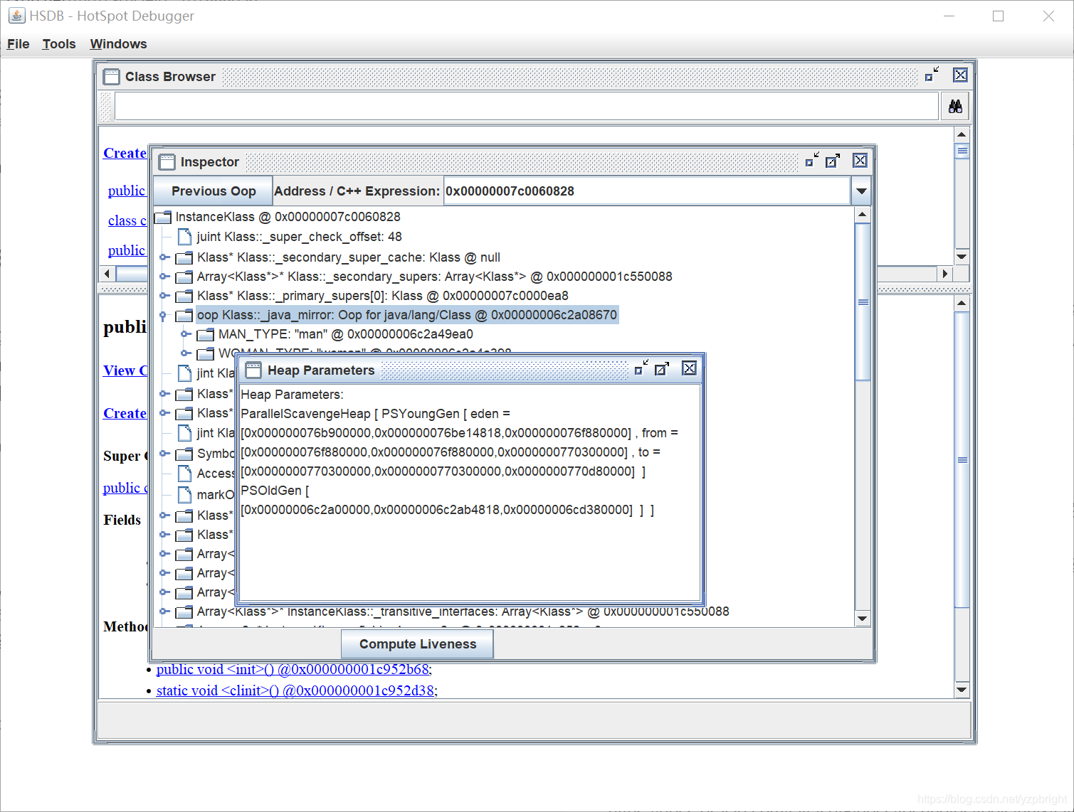Iconify the Heap Parameters window
The image size is (1074, 812).
point(641,368)
